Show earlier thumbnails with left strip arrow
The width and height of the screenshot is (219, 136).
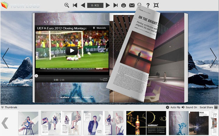(x=5, y=123)
